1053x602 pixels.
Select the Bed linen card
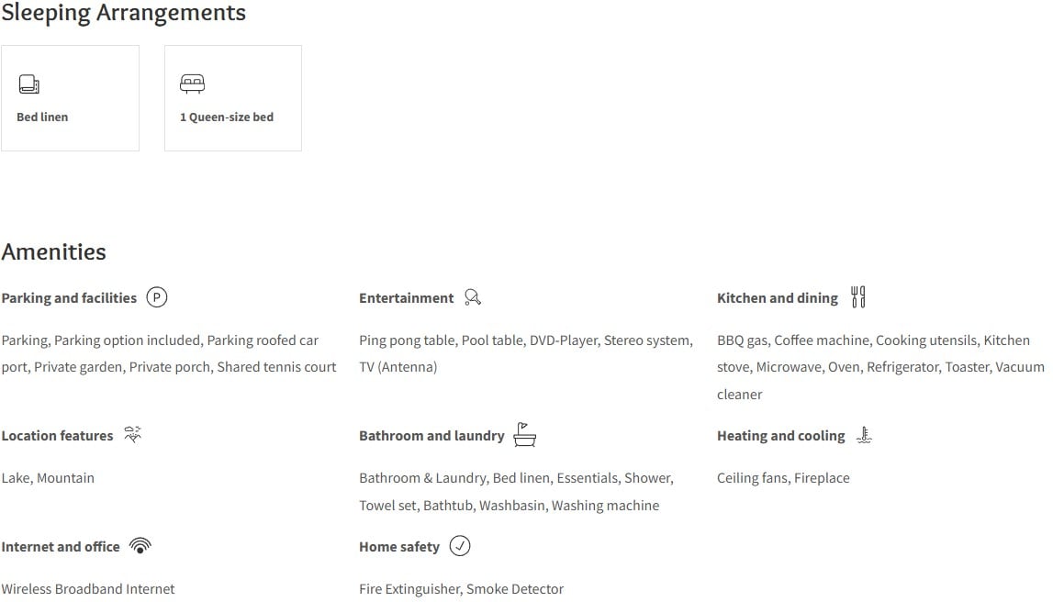coord(70,98)
